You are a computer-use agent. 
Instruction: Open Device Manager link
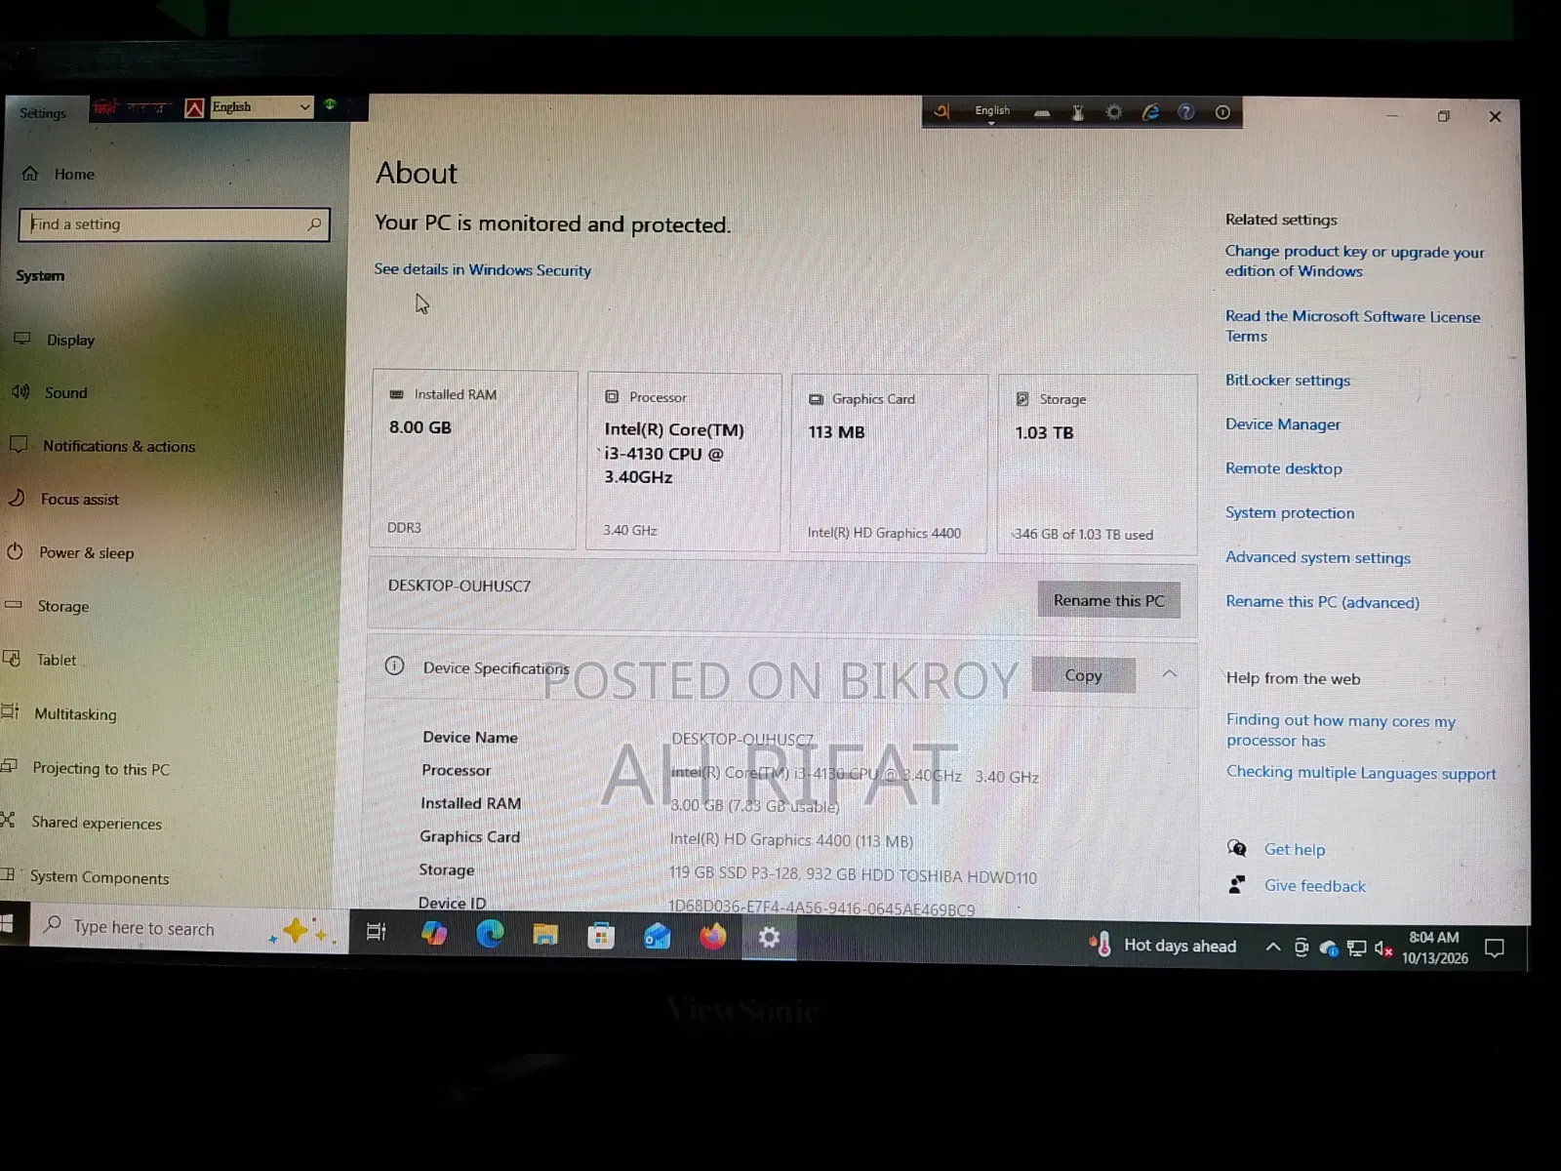click(x=1283, y=424)
